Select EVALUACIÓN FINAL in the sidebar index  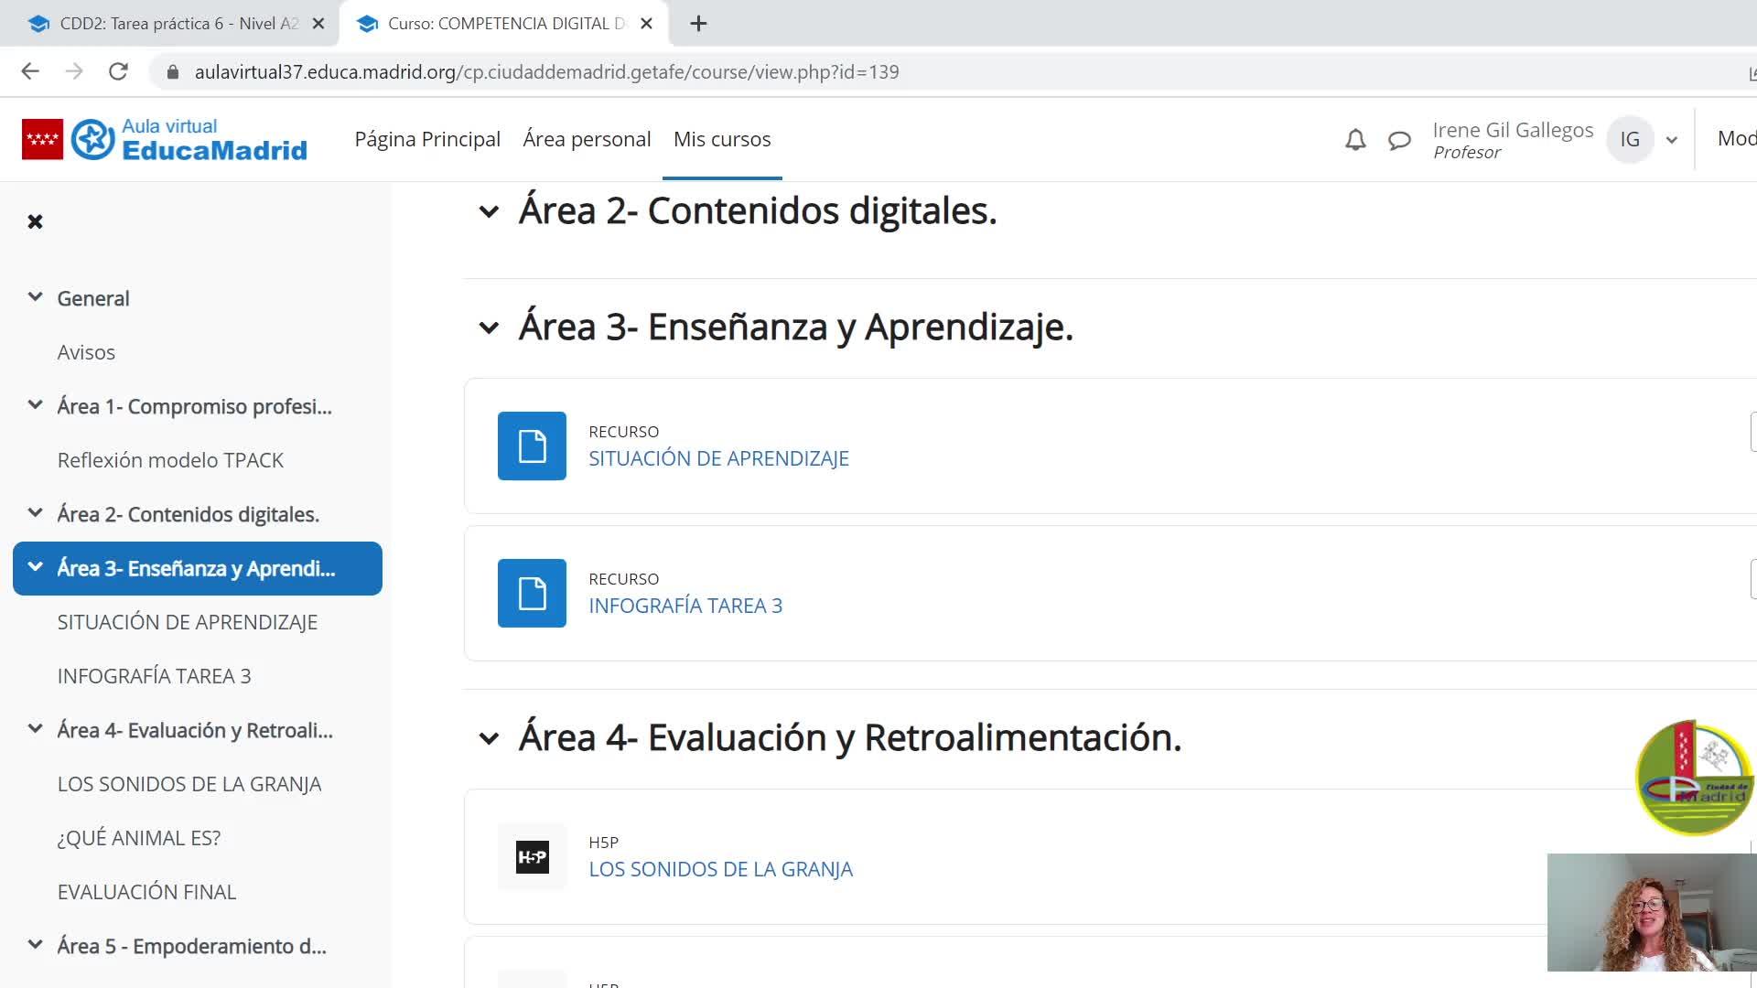point(146,892)
